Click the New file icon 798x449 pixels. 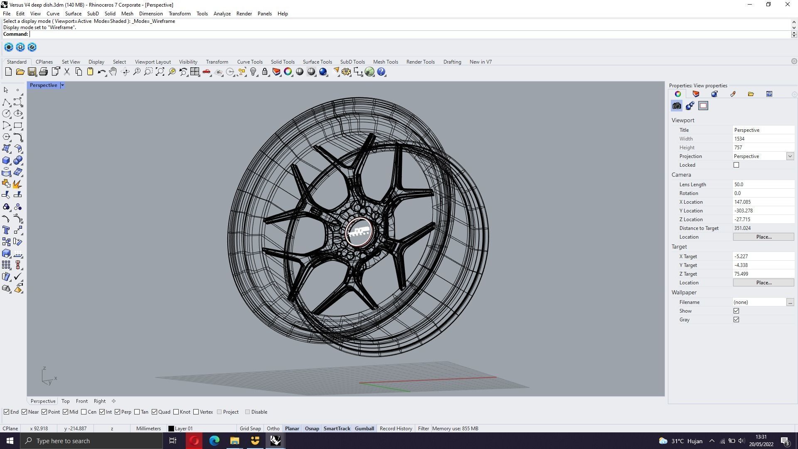click(x=8, y=72)
